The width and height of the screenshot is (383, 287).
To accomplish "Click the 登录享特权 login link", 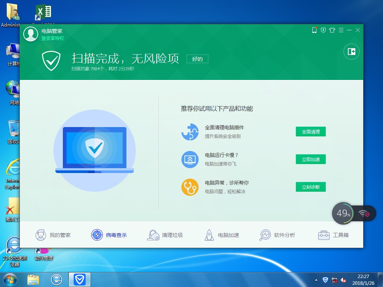I will [52, 38].
